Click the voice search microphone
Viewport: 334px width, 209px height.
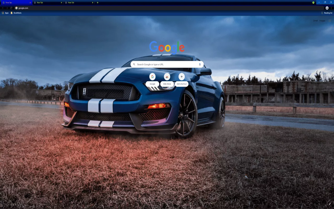click(200, 64)
